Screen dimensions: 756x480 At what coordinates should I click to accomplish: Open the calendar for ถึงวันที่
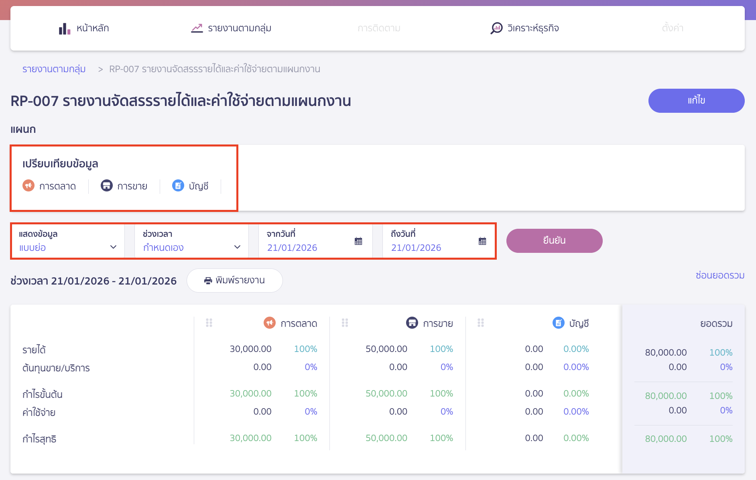point(482,241)
